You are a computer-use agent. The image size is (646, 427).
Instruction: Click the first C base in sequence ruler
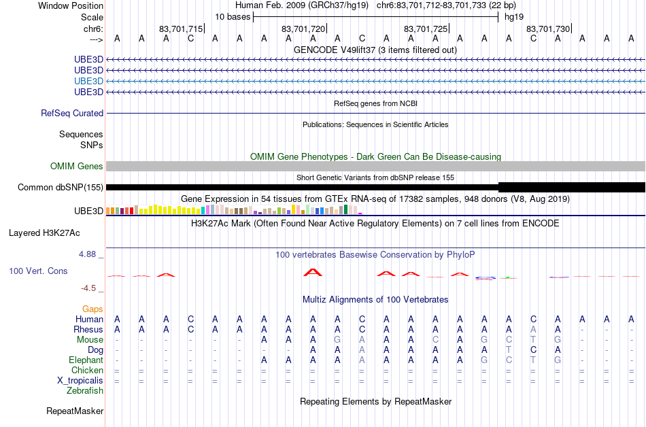click(x=191, y=39)
